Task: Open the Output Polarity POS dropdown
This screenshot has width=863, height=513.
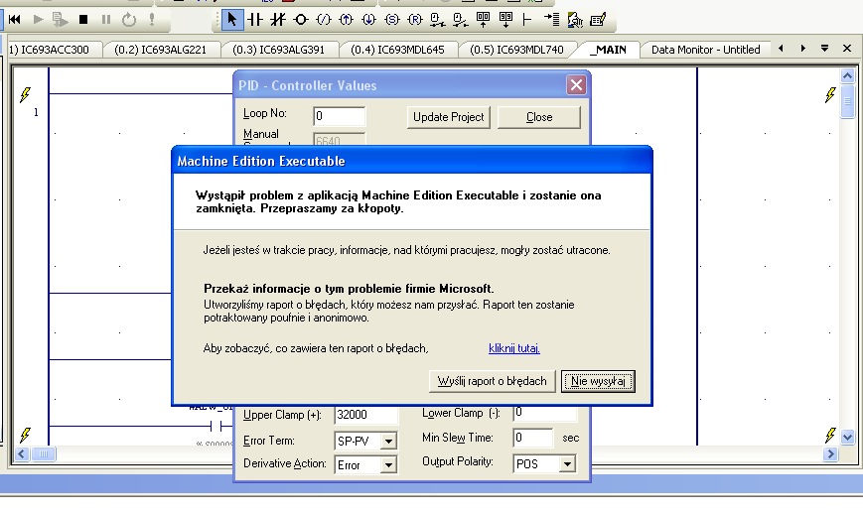Action: (x=567, y=464)
